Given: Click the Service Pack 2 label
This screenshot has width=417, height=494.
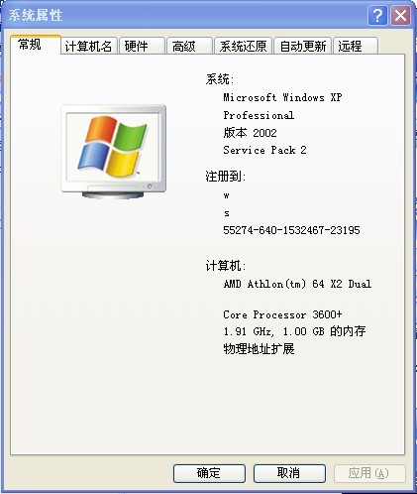Looking at the screenshot, I should pyautogui.click(x=264, y=150).
